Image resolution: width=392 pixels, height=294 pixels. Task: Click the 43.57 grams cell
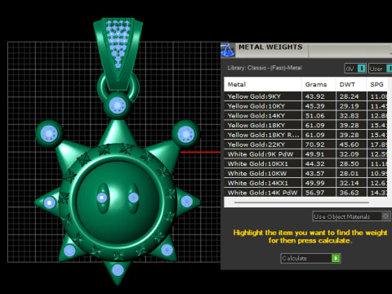[318, 173]
